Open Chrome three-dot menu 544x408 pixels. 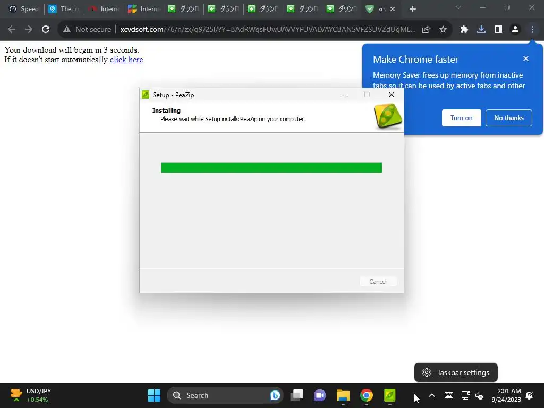(532, 30)
